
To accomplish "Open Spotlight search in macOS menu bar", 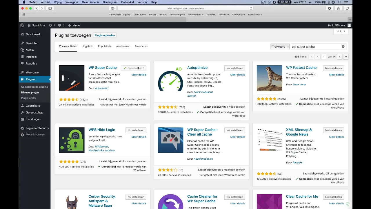I will point(339,2).
